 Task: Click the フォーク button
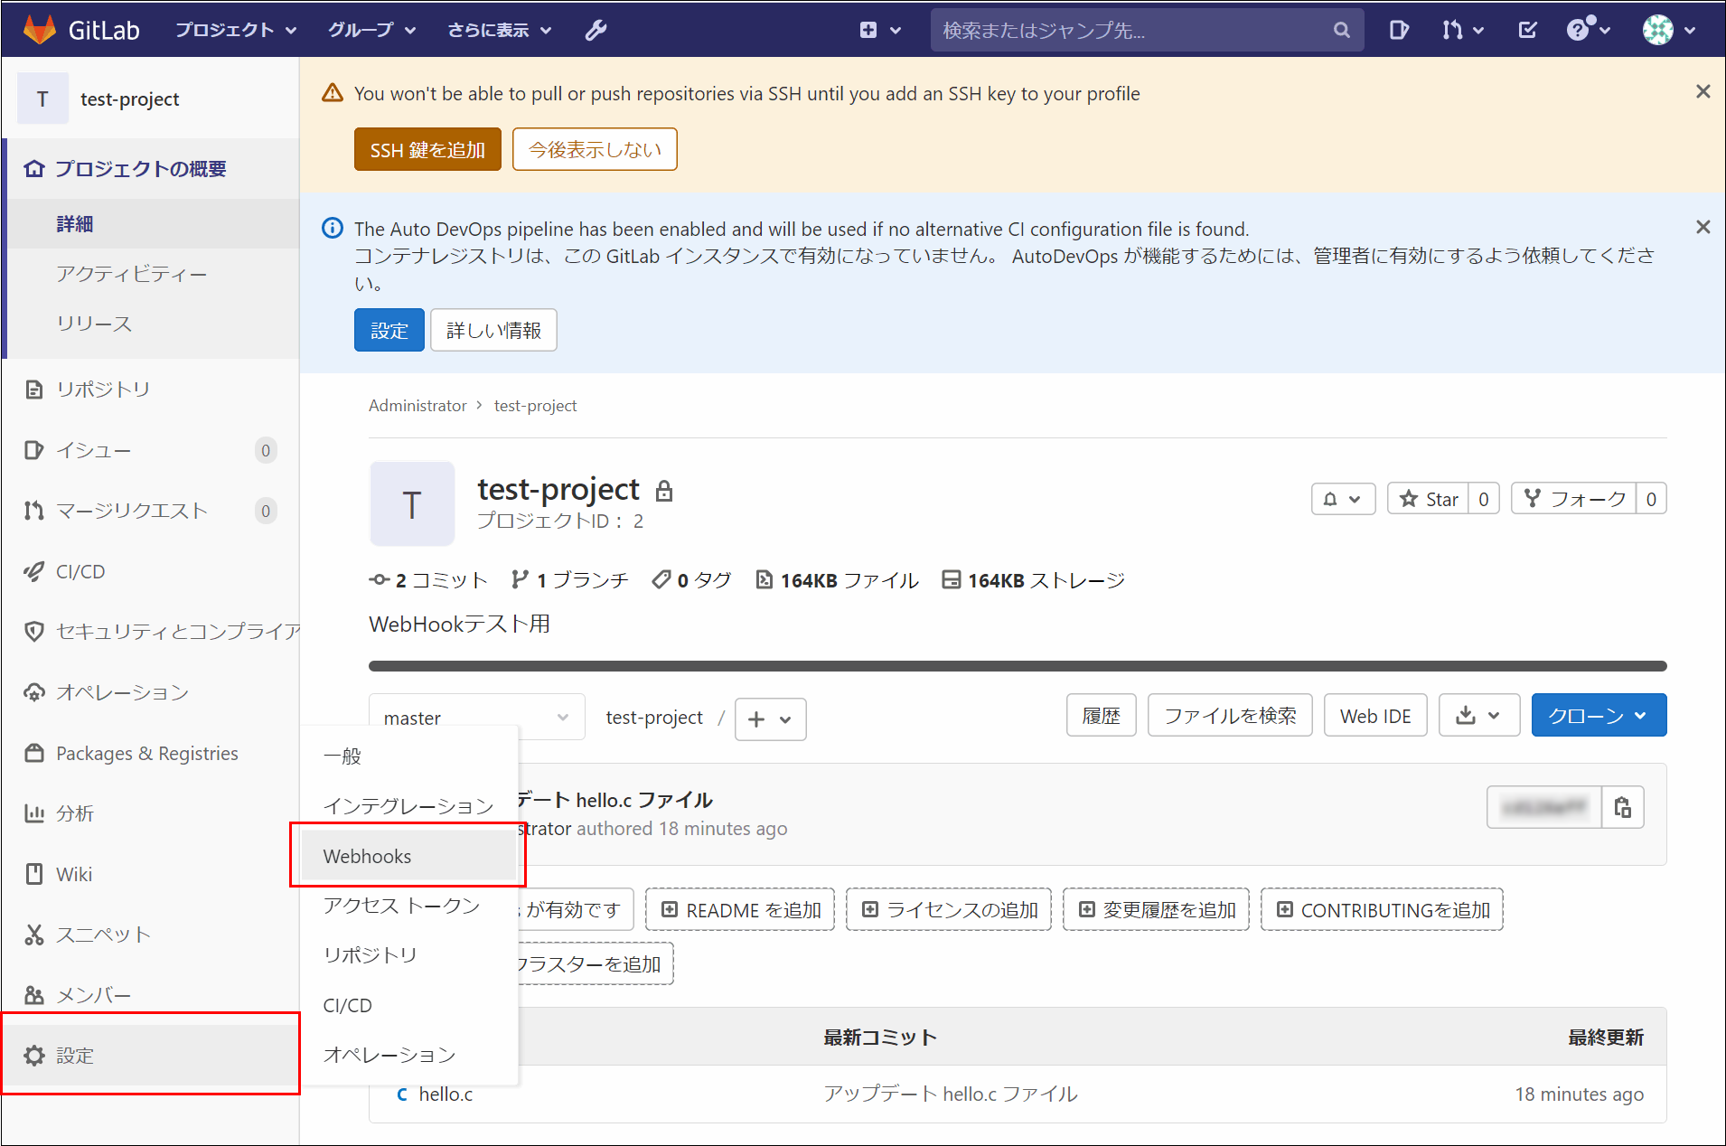1574,499
